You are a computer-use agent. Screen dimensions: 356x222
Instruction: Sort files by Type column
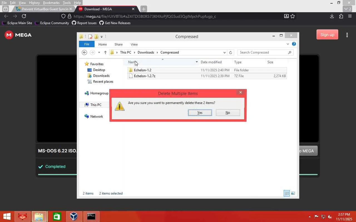(x=238, y=62)
